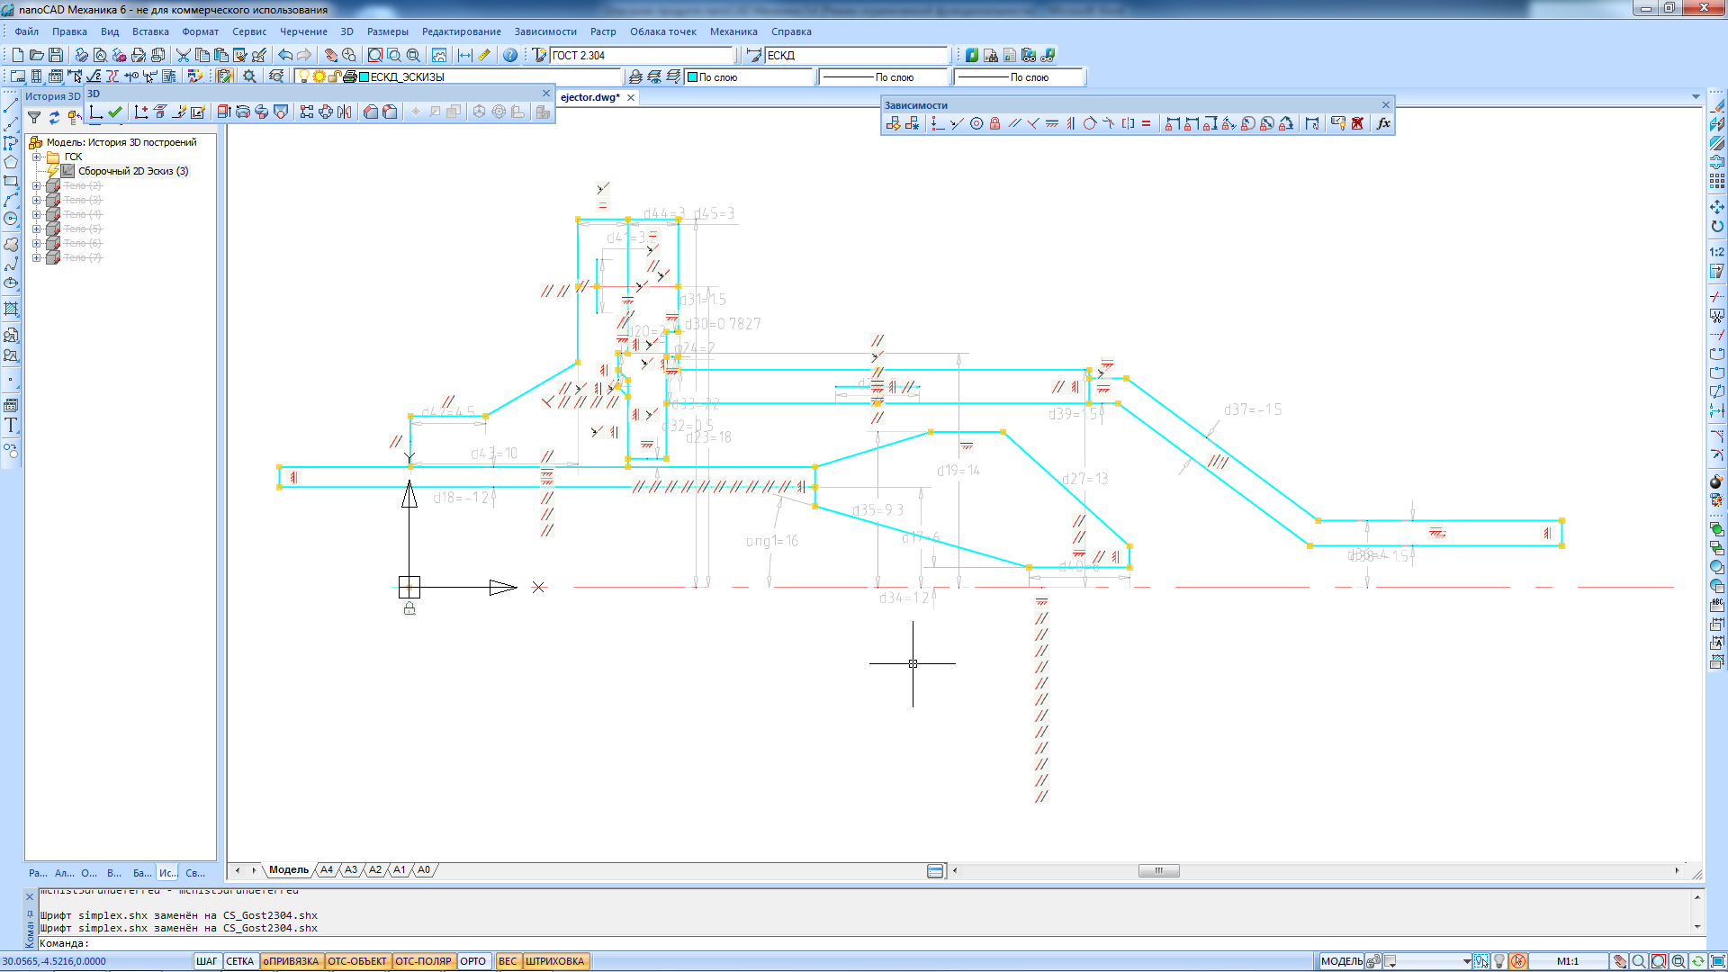Toggle ВЕС lineweight display
Image resolution: width=1728 pixels, height=972 pixels.
508,961
